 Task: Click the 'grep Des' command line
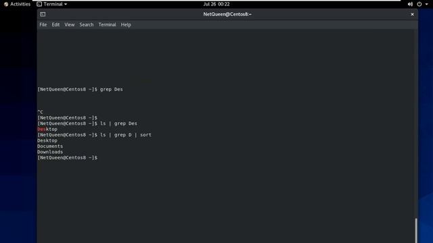[80, 89]
